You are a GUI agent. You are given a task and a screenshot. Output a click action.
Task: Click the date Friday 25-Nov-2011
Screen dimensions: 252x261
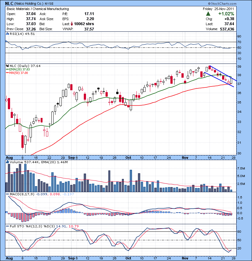218,9
